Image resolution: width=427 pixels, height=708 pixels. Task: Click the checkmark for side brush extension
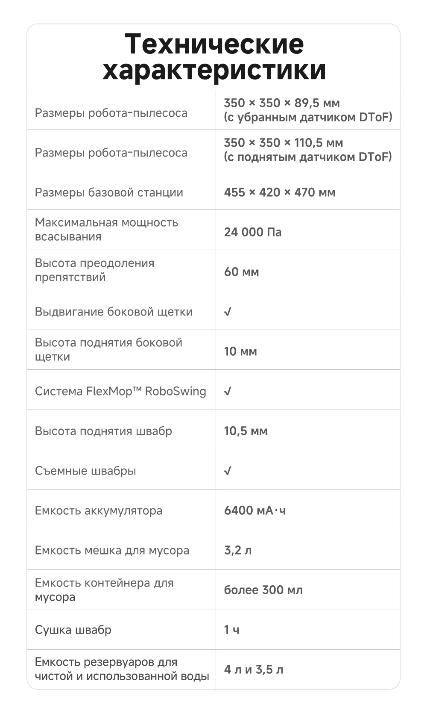click(x=228, y=312)
